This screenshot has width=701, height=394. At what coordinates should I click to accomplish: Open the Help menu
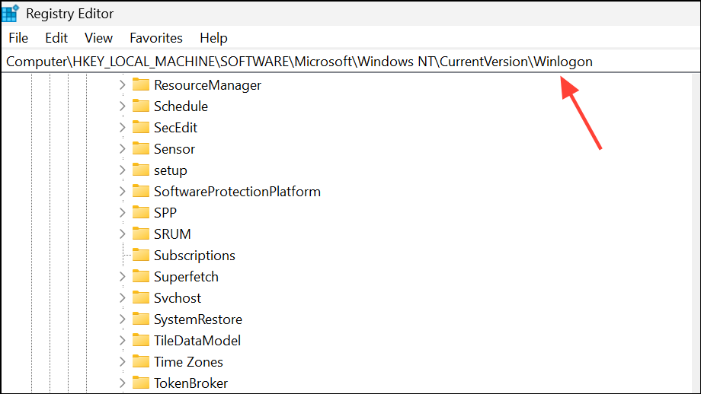(213, 38)
